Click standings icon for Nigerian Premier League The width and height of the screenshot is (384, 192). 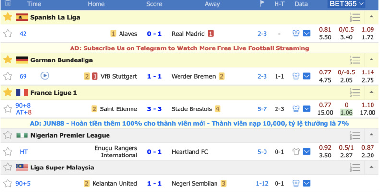[x=355, y=135]
